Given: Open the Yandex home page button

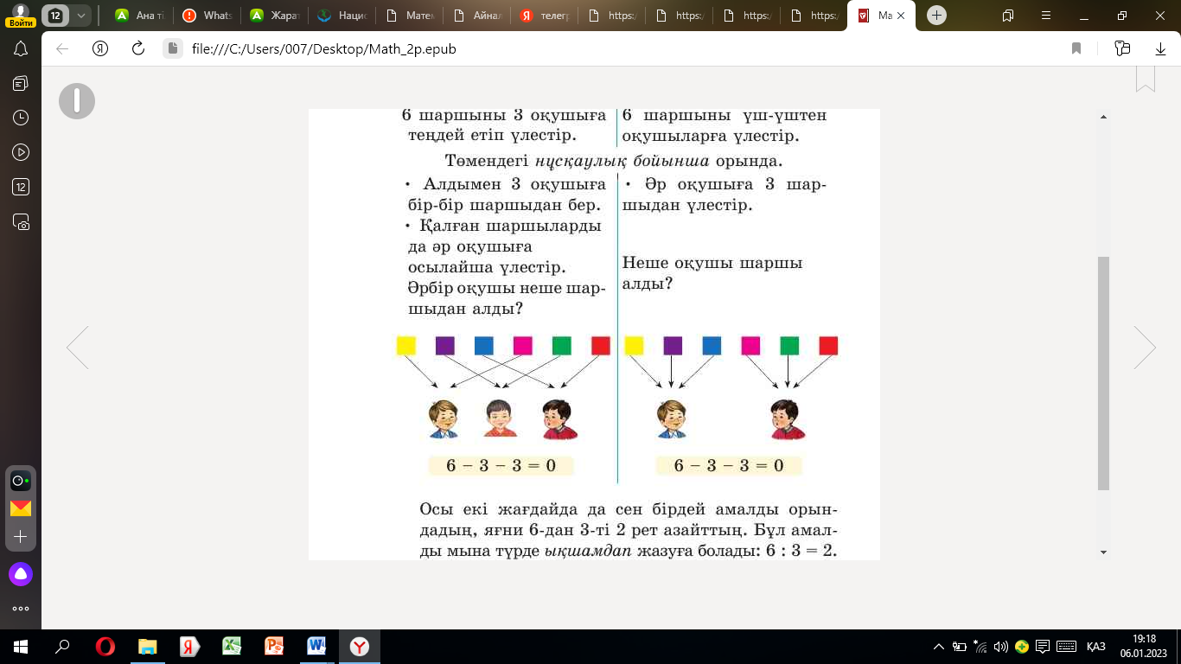Looking at the screenshot, I should pyautogui.click(x=99, y=49).
